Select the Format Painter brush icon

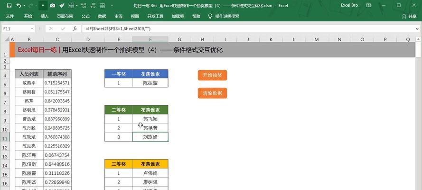point(62,5)
